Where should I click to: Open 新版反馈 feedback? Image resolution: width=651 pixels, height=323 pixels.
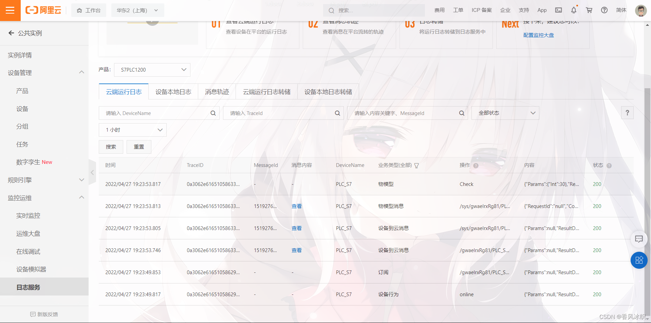tap(44, 314)
